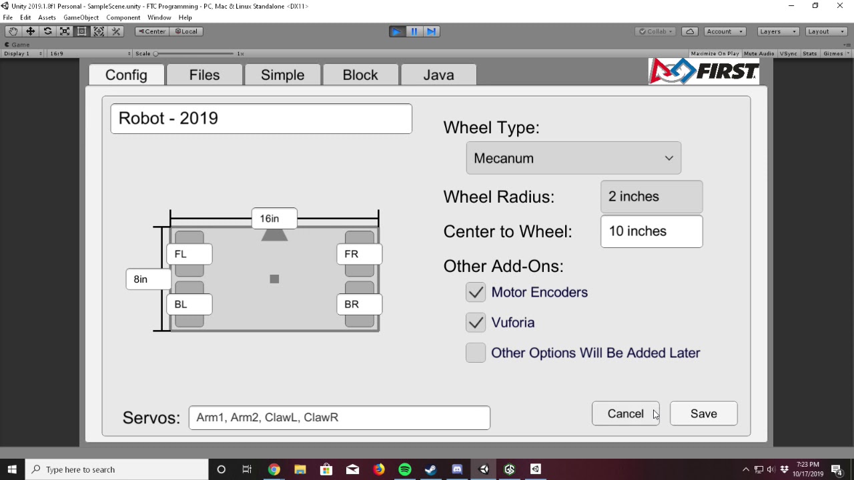Click the Save button

[x=704, y=413]
